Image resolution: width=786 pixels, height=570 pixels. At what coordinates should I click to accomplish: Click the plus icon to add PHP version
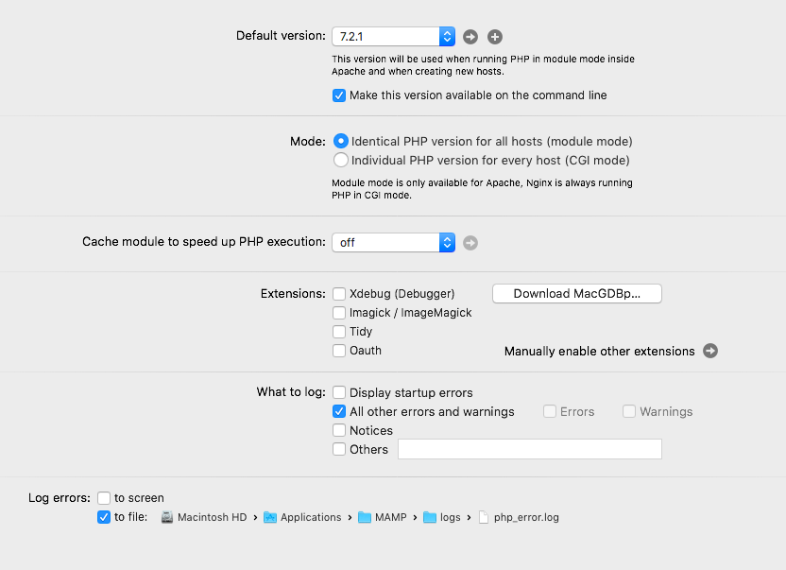pos(495,37)
